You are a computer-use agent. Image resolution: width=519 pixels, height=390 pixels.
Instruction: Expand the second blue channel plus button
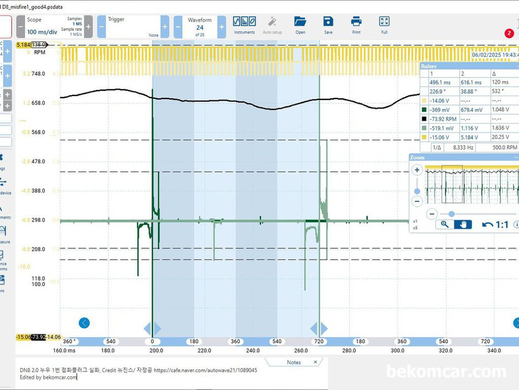8,76
